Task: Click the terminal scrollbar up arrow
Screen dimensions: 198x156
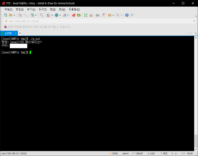Action: (x=196, y=38)
